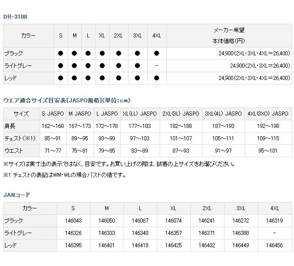Click availability dot for レッド in M
Screen dimensions: 294x266
75,78
